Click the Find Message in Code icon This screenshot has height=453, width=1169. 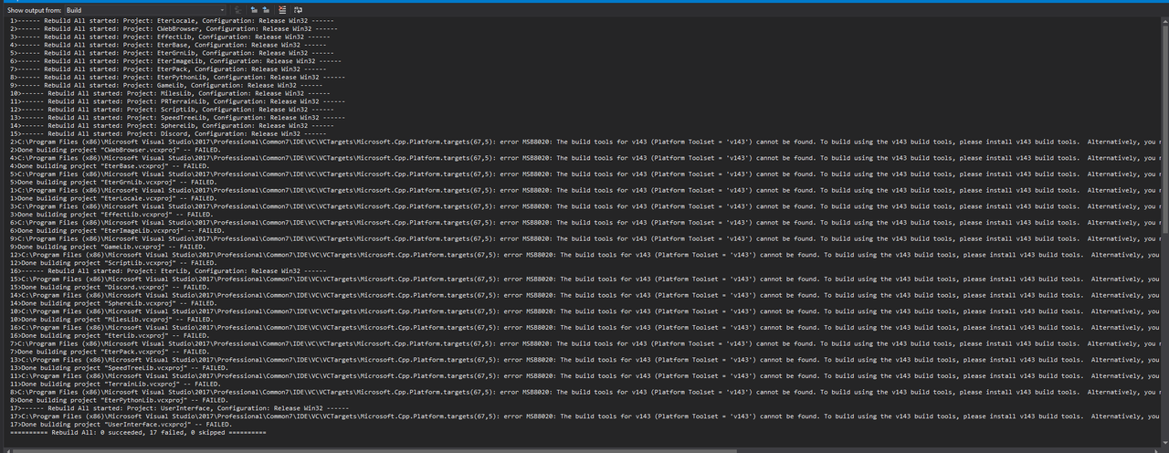[237, 10]
